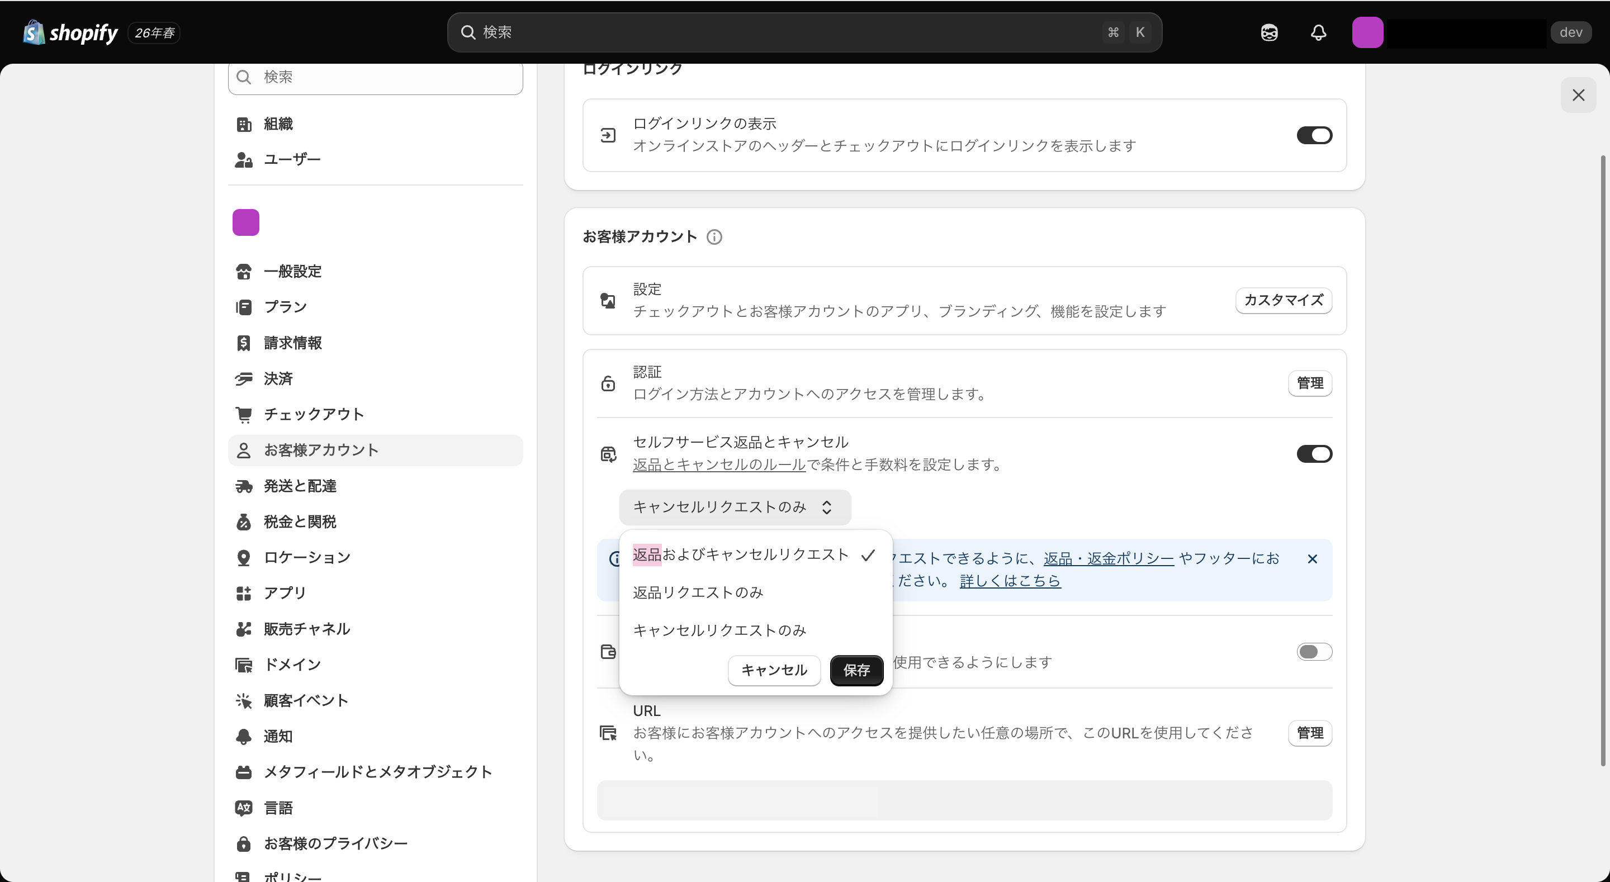Screen dimensions: 1610x882
Task: Click the 発送と配達 truck icon
Action: pos(243,486)
